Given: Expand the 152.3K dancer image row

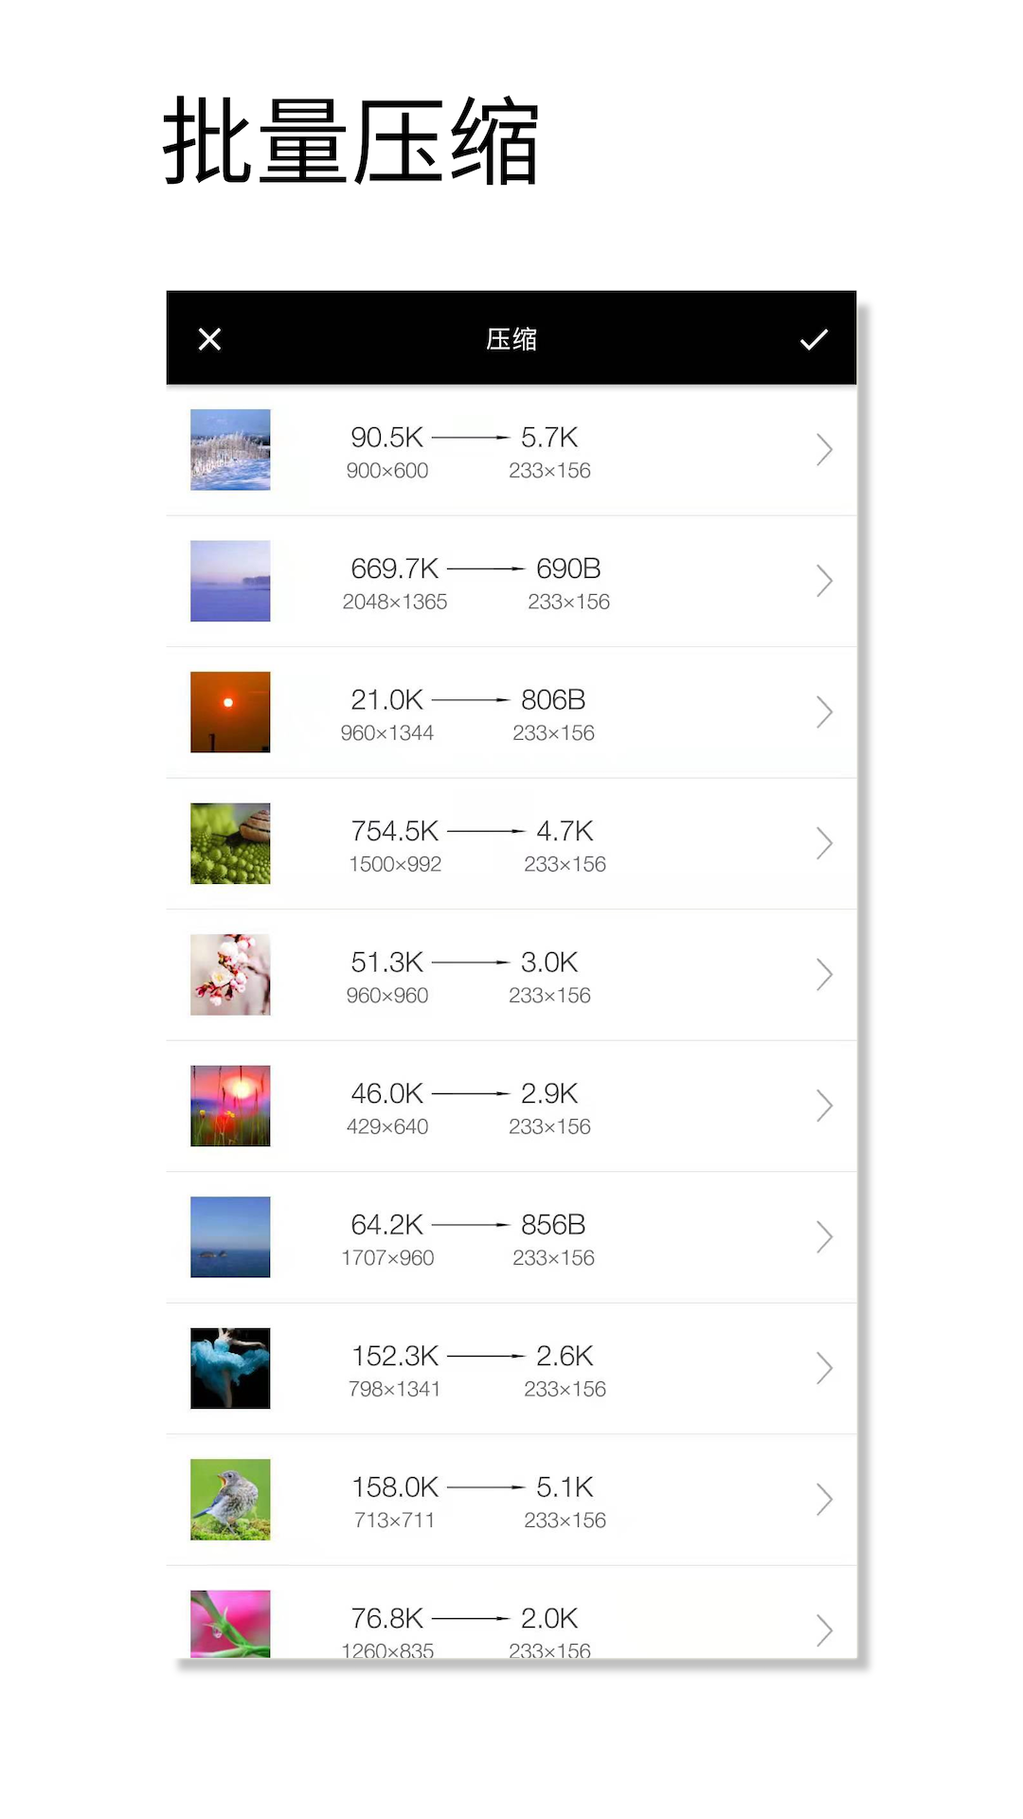Looking at the screenshot, I should coord(824,1368).
